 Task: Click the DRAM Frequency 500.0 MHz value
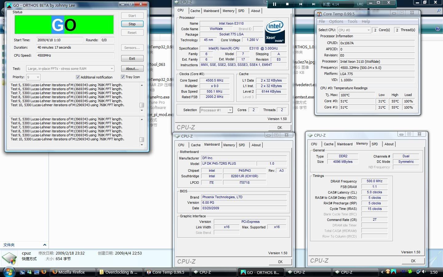[374, 181]
